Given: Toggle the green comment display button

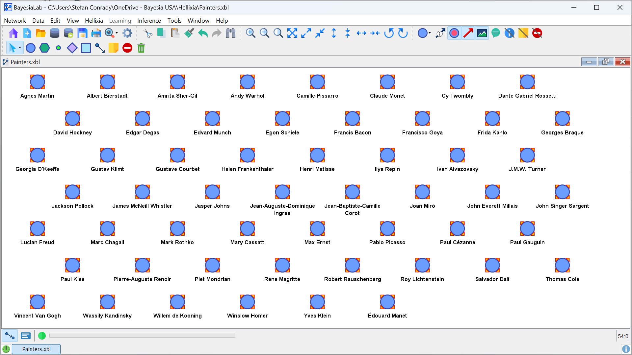Looking at the screenshot, I should pos(496,33).
